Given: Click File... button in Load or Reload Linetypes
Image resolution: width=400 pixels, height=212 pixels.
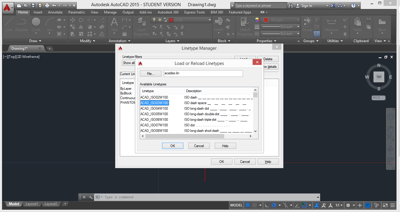Looking at the screenshot, I should click(x=151, y=73).
